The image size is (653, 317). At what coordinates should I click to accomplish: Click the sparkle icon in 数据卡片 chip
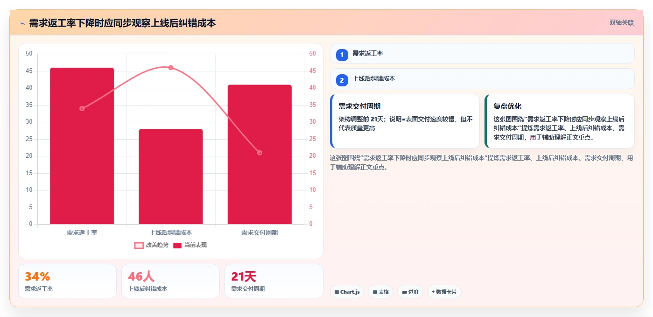tap(433, 292)
